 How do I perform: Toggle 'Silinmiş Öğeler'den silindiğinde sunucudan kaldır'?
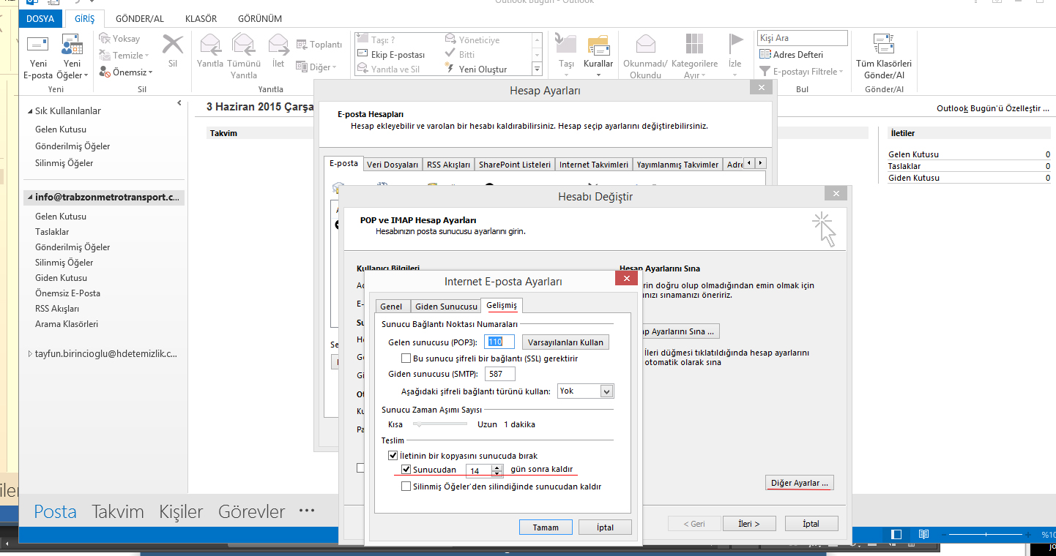pyautogui.click(x=406, y=486)
